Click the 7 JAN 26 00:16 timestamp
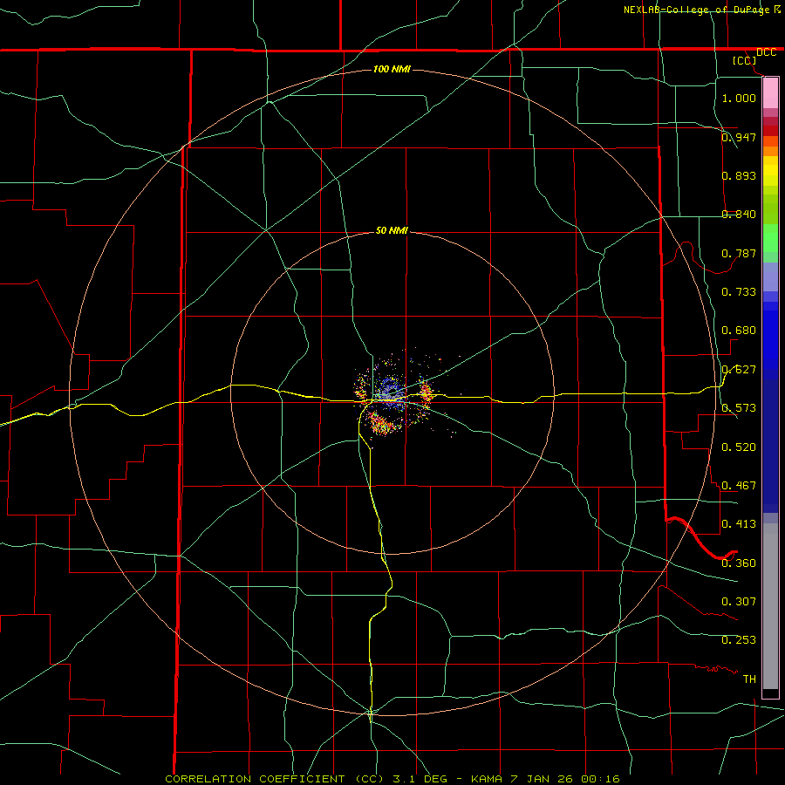Image resolution: width=785 pixels, height=785 pixels. click(566, 779)
